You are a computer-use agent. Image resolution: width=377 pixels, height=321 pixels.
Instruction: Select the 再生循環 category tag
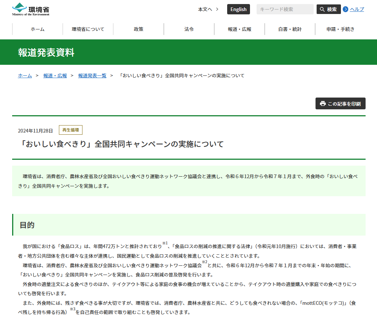tap(70, 130)
